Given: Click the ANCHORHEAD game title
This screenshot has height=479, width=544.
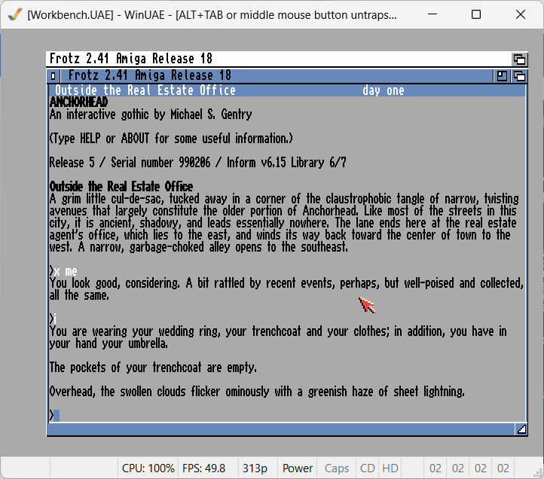Looking at the screenshot, I should coord(79,102).
